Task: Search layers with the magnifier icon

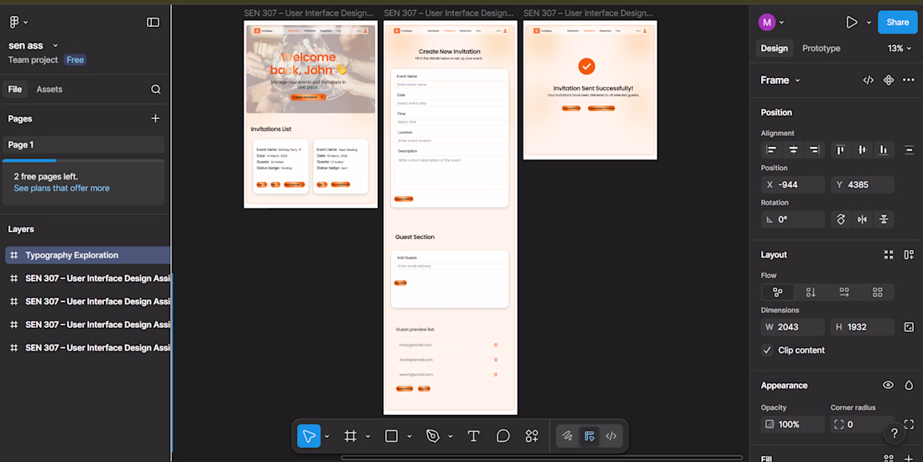Action: (x=155, y=90)
